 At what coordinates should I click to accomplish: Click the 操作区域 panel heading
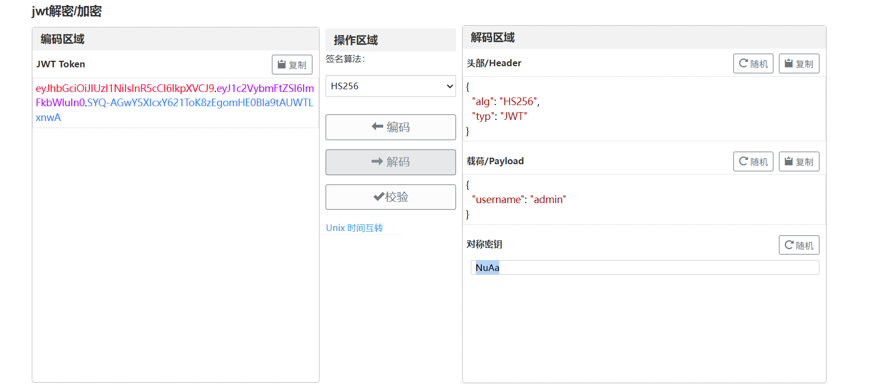tap(356, 41)
